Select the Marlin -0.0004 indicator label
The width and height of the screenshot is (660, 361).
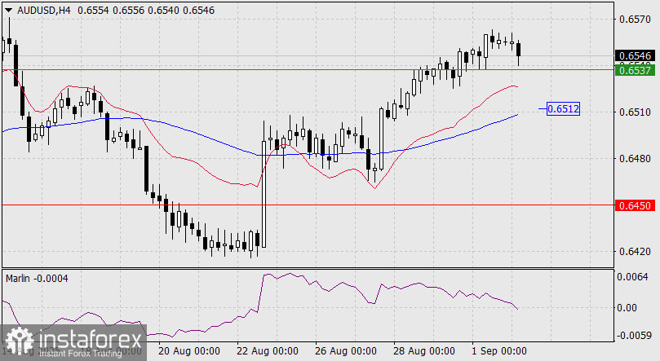[x=37, y=279]
